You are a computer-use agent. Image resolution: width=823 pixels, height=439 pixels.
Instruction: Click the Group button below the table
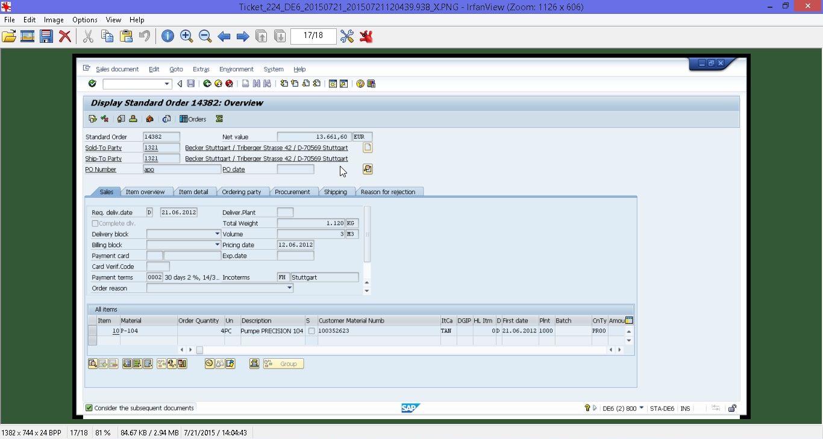coord(283,364)
